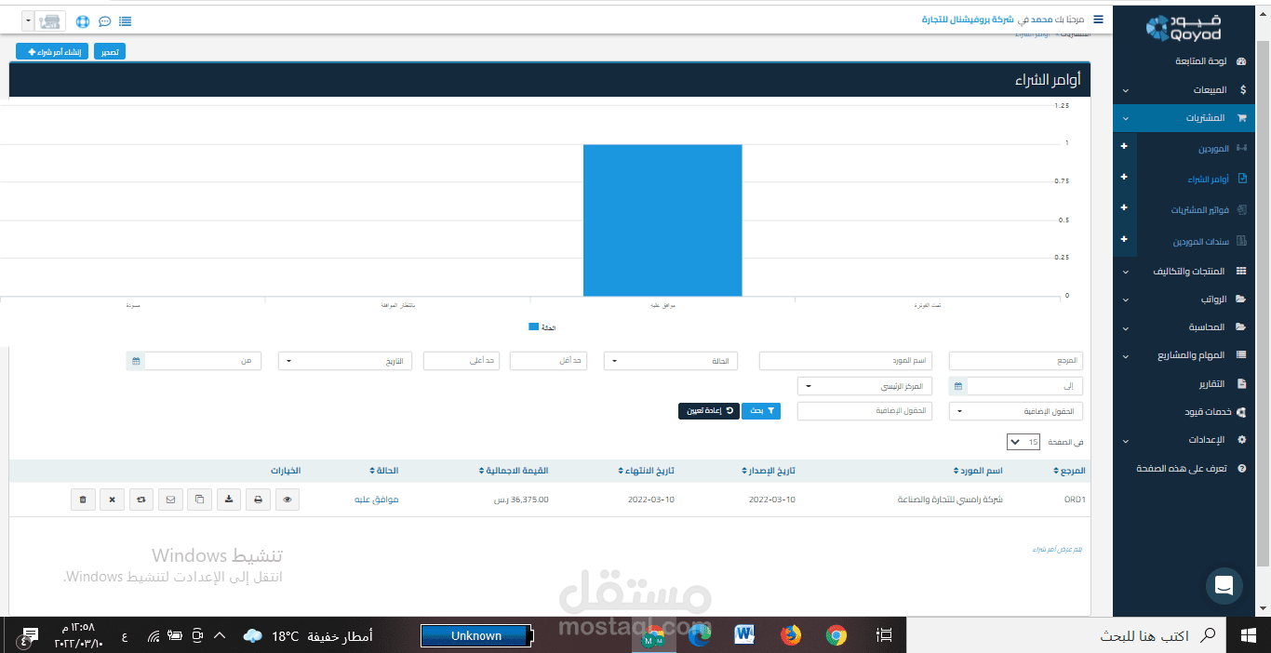Open فواتير المشتريات purchase invoices

[x=1199, y=210]
